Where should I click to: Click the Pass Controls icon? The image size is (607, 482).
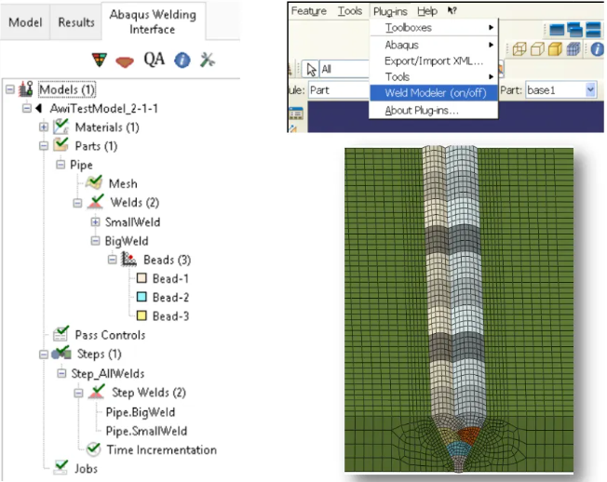[x=61, y=334]
